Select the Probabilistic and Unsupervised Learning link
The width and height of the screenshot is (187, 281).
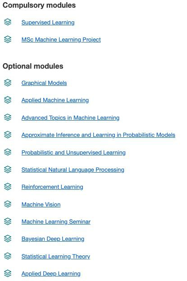73,153
